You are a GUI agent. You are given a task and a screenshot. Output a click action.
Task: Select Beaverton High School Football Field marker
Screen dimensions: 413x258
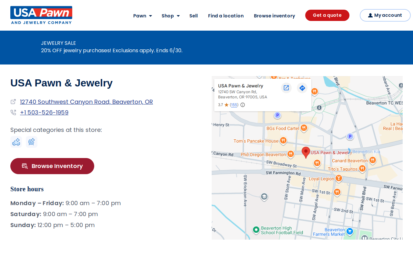click(x=256, y=230)
